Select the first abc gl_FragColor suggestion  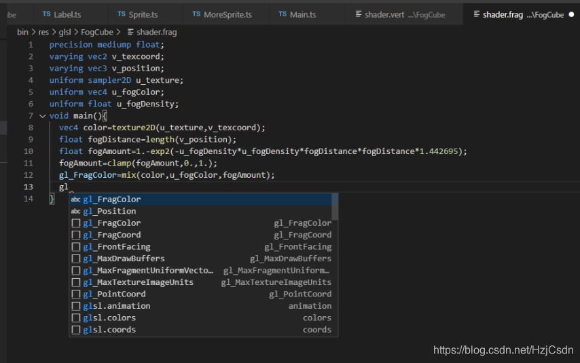point(200,199)
